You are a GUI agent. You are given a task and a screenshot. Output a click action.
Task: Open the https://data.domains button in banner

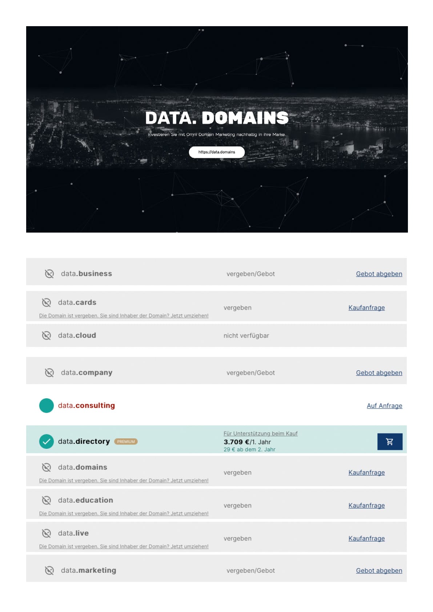[217, 152]
